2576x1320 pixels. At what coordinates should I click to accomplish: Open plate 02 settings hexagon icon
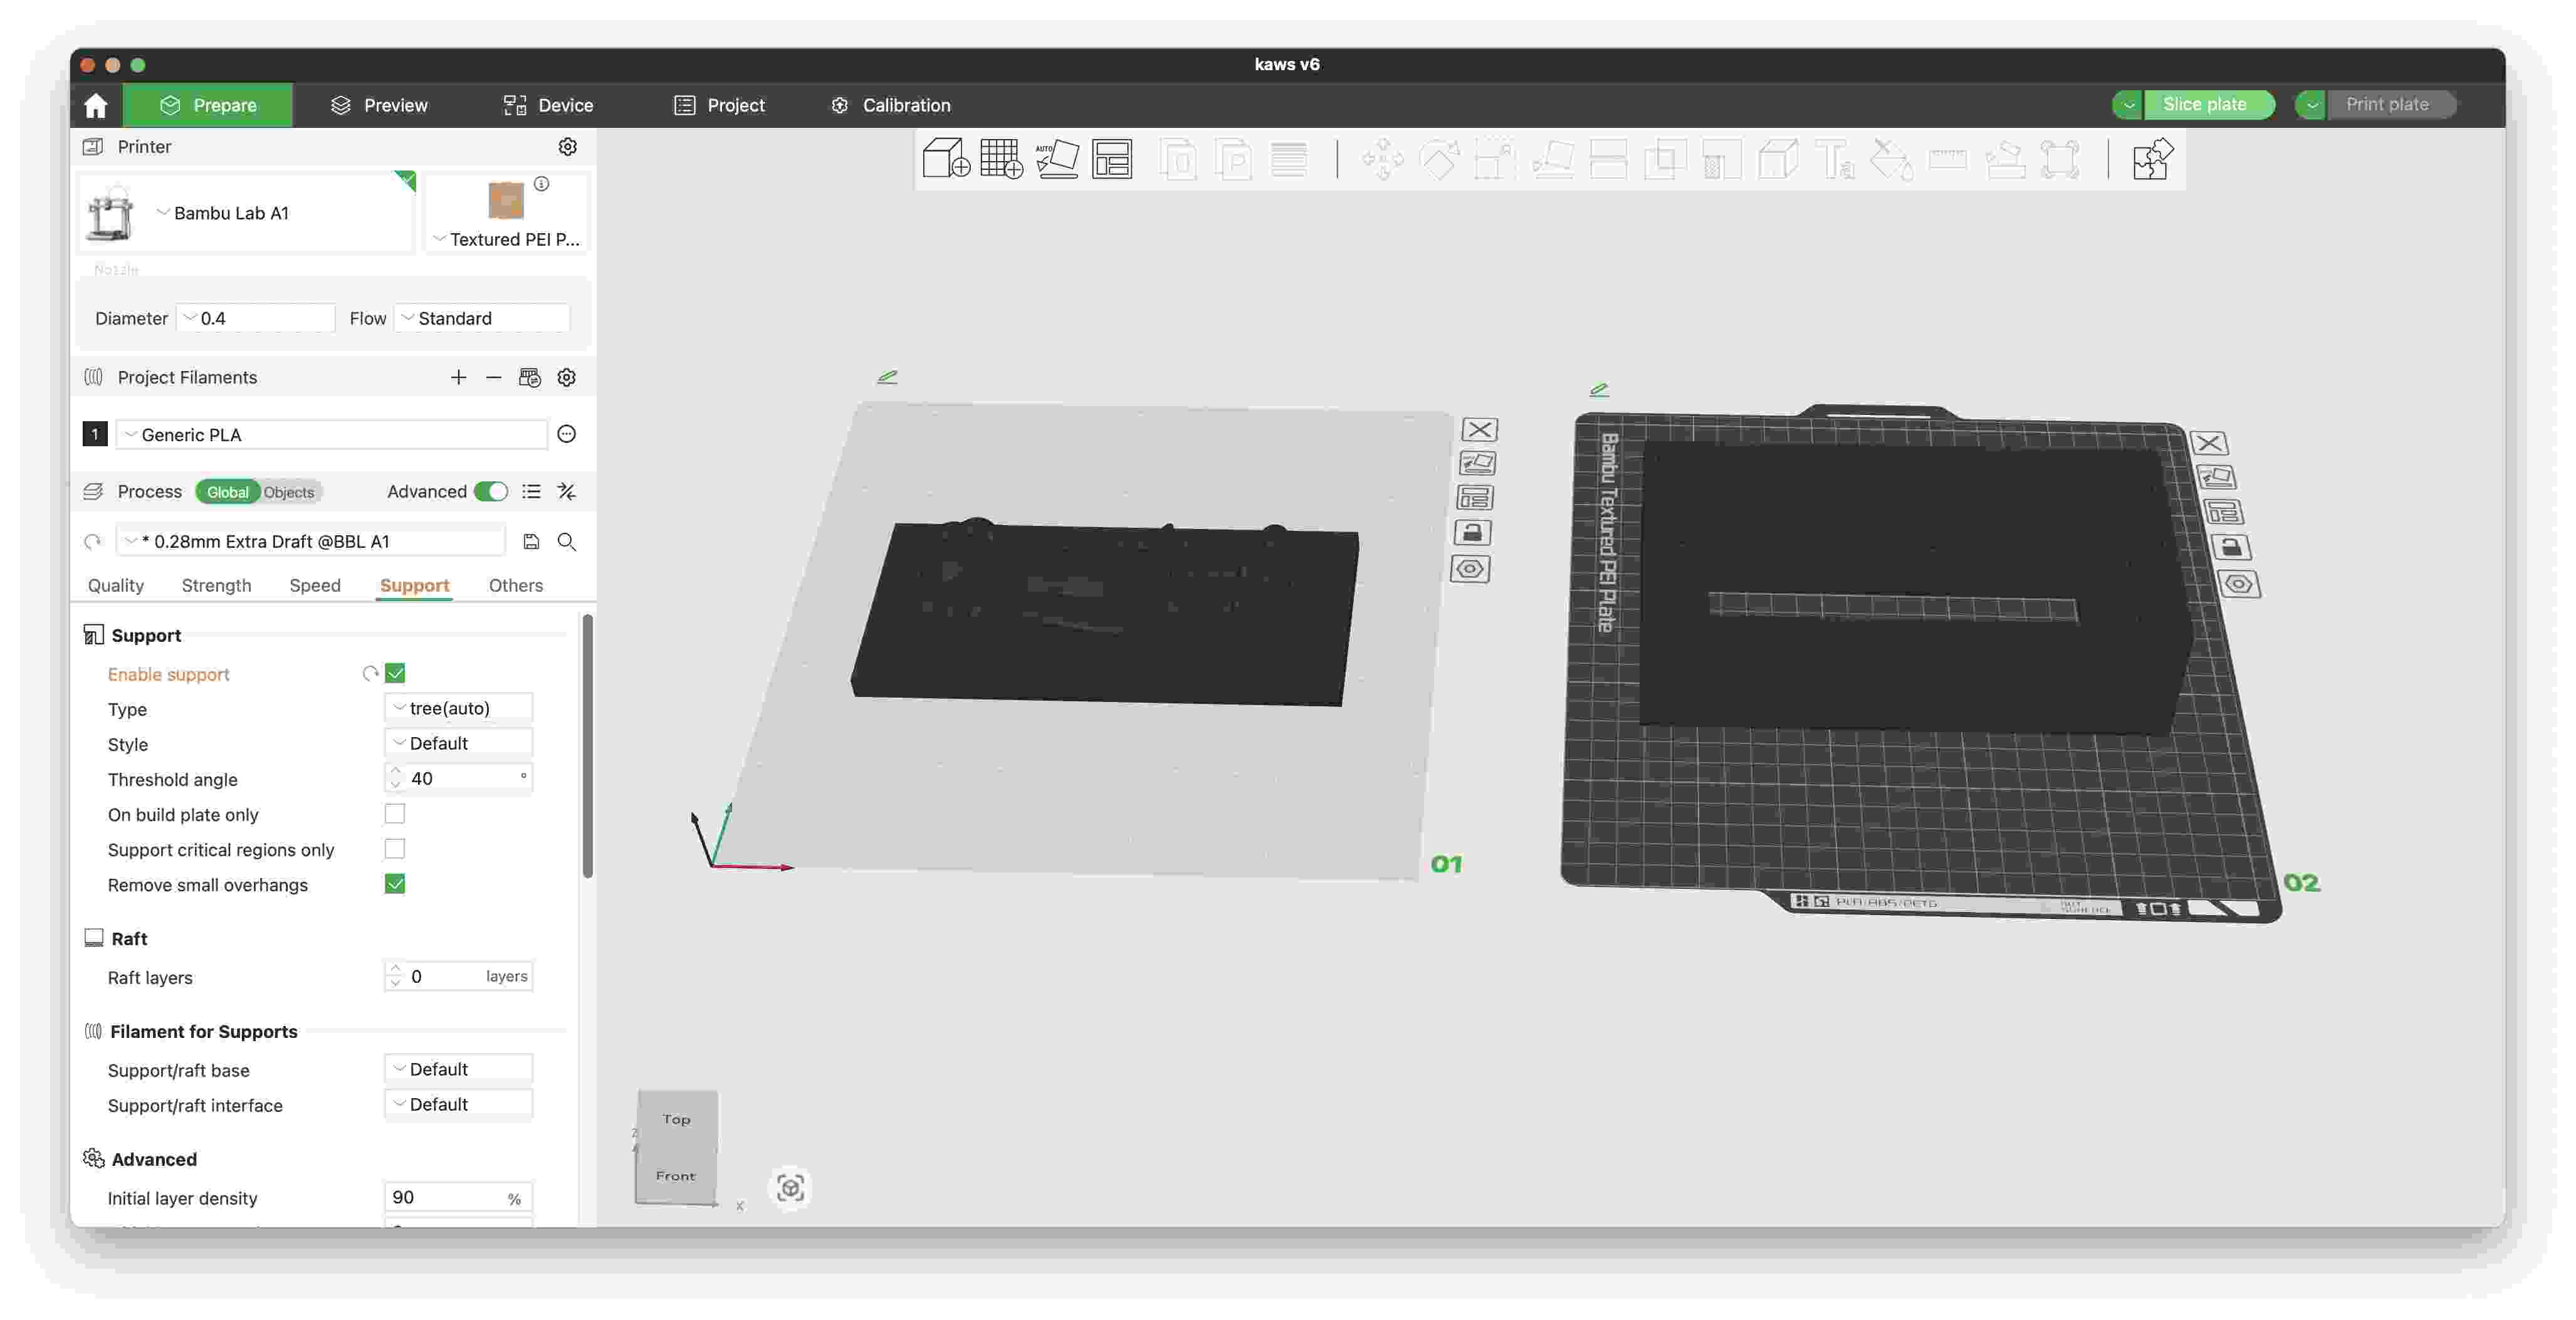2238,584
